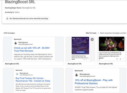Click Sponsored label in Final Fantasy ad

[19, 70]
